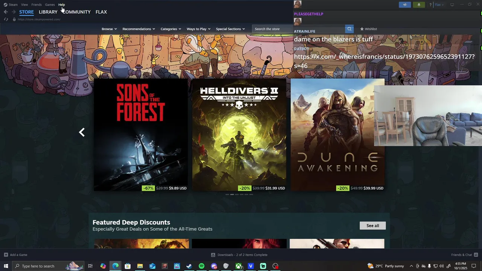The height and width of the screenshot is (271, 482).
Task: Click the volume speaker tray icon
Action: click(x=441, y=266)
